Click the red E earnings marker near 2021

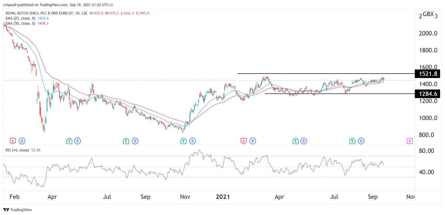point(243,141)
